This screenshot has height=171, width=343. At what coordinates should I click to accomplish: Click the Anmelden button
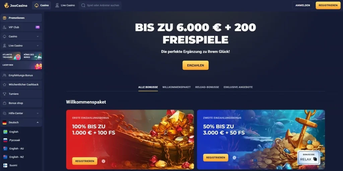pyautogui.click(x=302, y=5)
